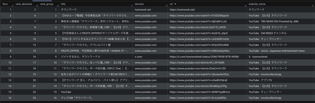The width and height of the screenshot is (315, 103).
Task: Select url ending watch?v=JGZ4GRTvsOU
Action: [x=200, y=39]
